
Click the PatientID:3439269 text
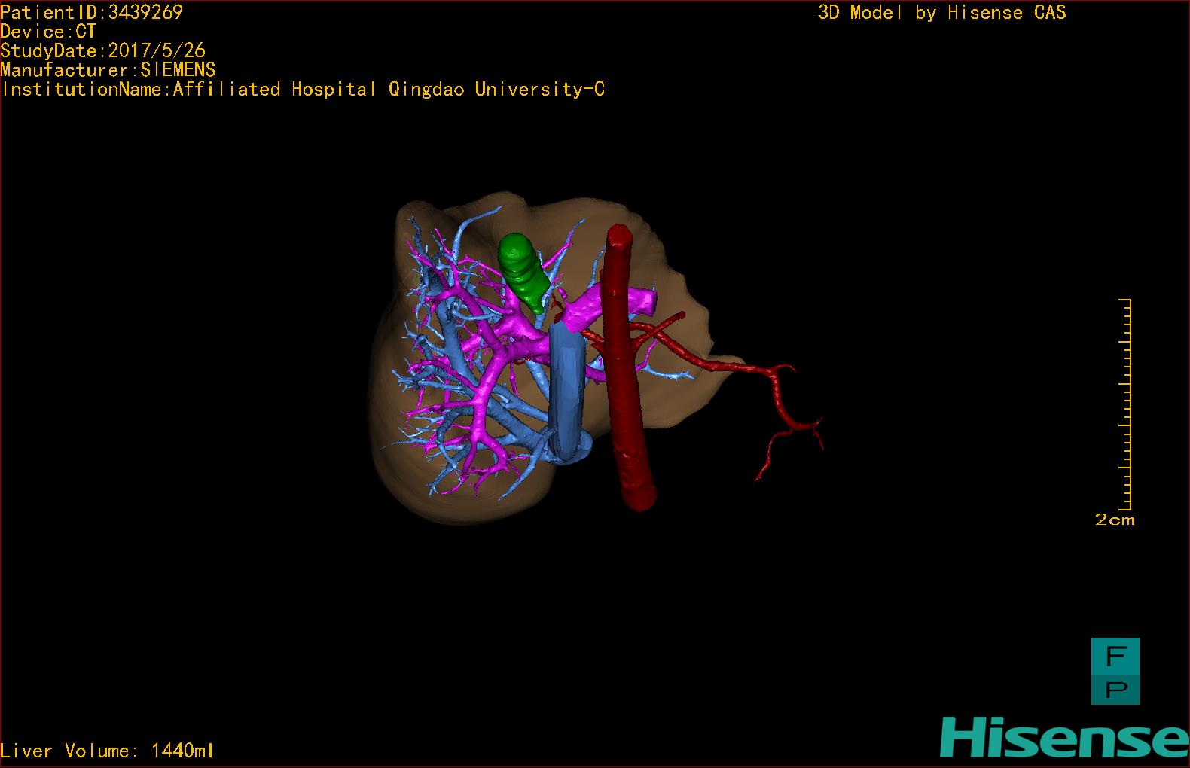click(91, 12)
